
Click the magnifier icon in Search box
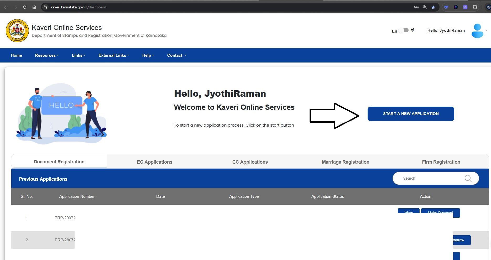pyautogui.click(x=468, y=179)
